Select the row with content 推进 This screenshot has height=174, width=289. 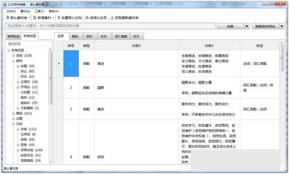click(168, 64)
